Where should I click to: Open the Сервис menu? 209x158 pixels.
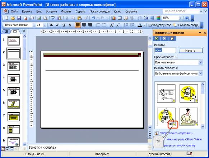coord(80,11)
